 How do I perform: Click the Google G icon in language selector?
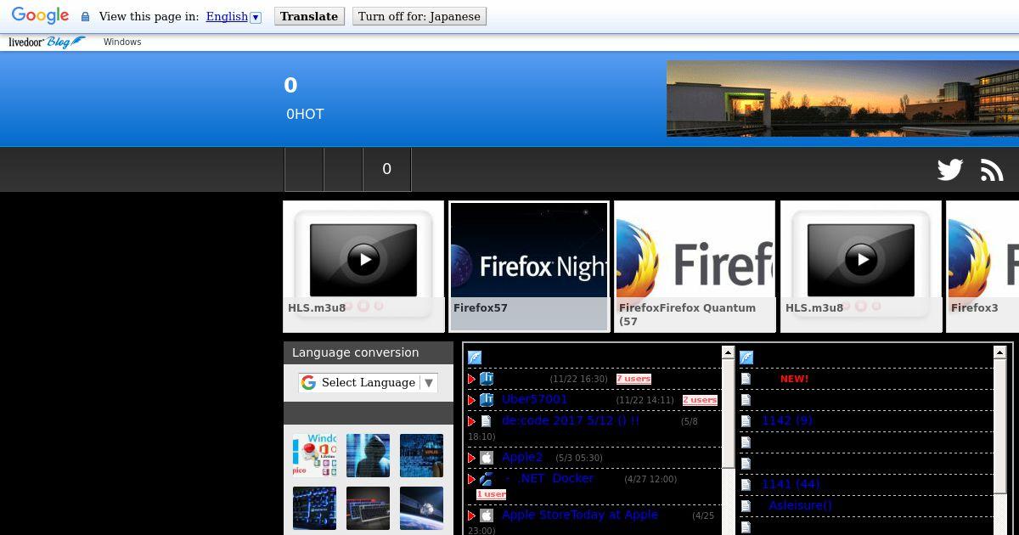[x=308, y=383]
